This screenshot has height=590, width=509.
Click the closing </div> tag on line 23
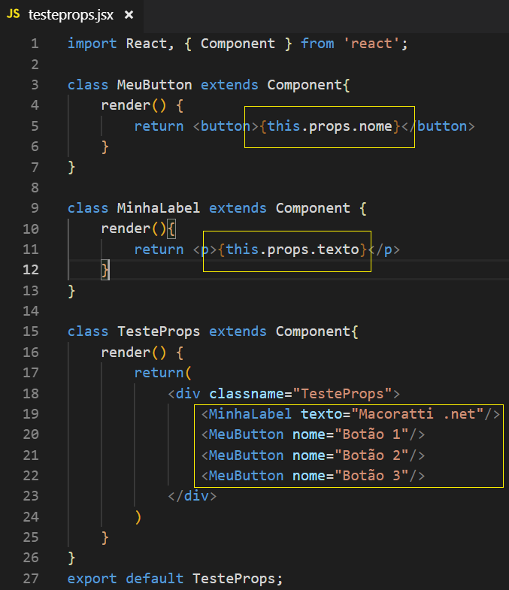tap(192, 496)
